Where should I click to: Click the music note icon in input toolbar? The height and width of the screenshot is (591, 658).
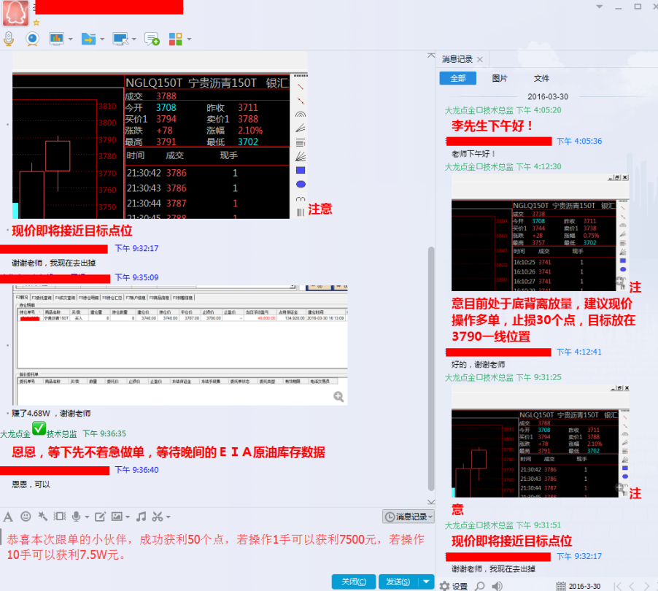pyautogui.click(x=141, y=517)
